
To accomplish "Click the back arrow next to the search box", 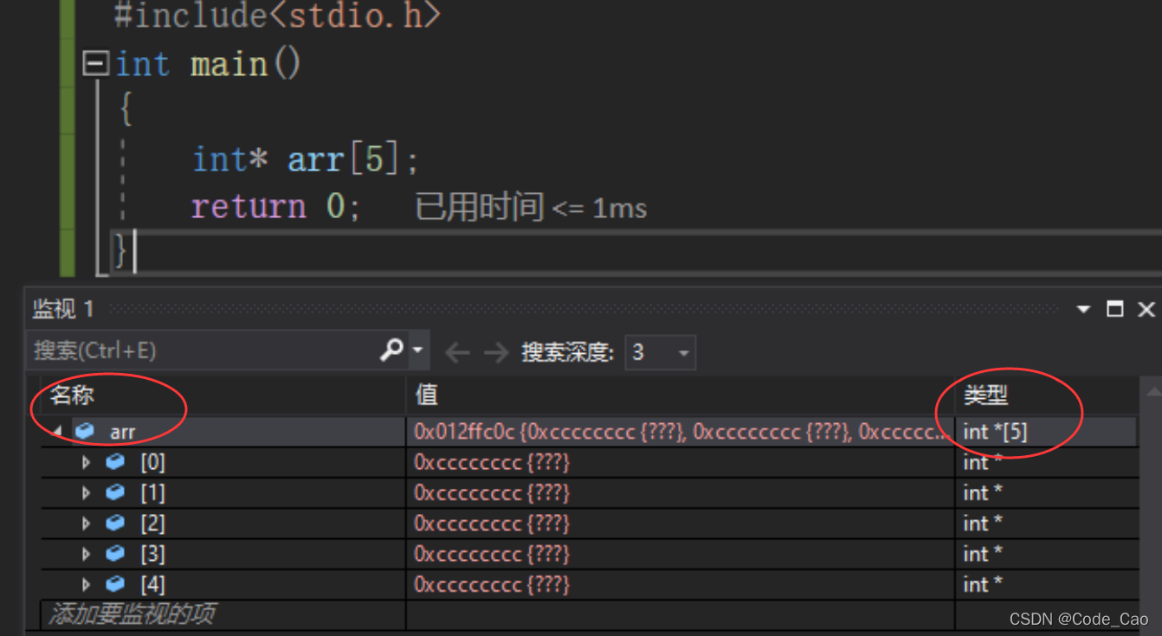I will (x=457, y=352).
